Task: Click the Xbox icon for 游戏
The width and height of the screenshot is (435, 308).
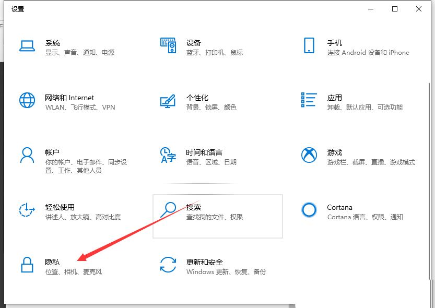Action: click(x=309, y=155)
